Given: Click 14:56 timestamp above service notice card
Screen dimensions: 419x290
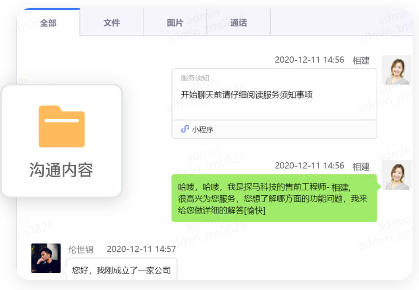Looking at the screenshot, I should point(309,60).
